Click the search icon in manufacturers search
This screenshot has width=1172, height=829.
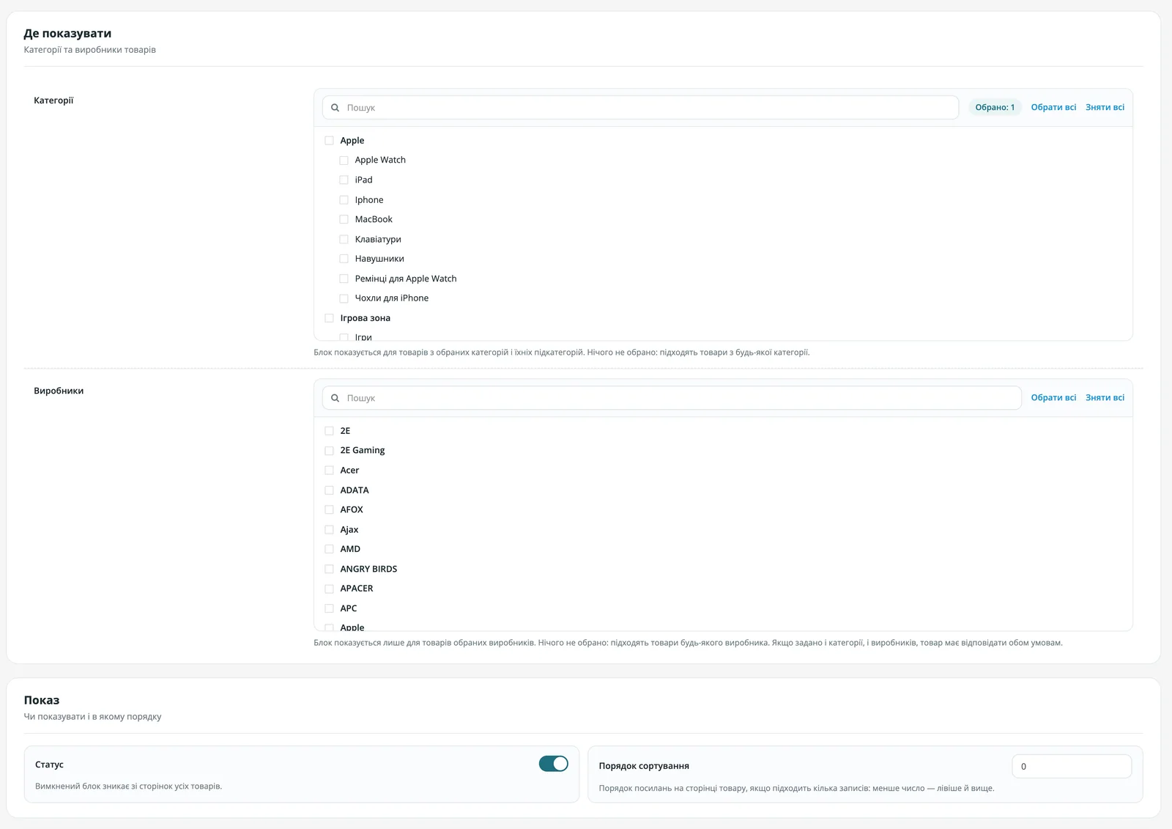(335, 398)
